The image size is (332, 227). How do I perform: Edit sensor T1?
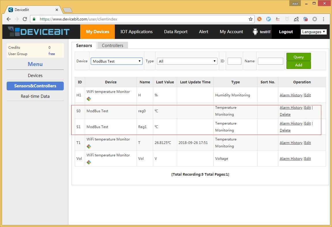pyautogui.click(x=308, y=143)
